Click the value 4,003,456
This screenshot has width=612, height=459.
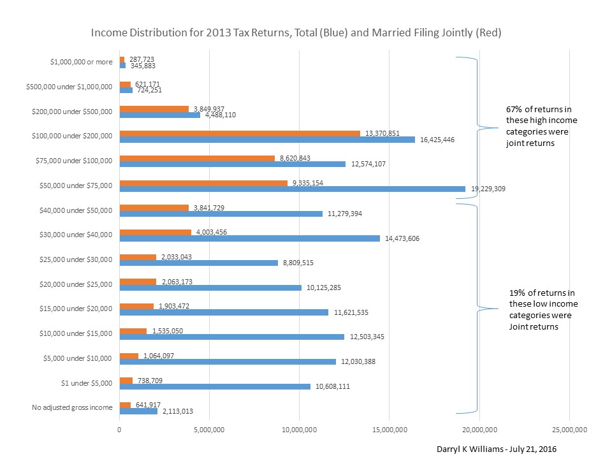[212, 232]
